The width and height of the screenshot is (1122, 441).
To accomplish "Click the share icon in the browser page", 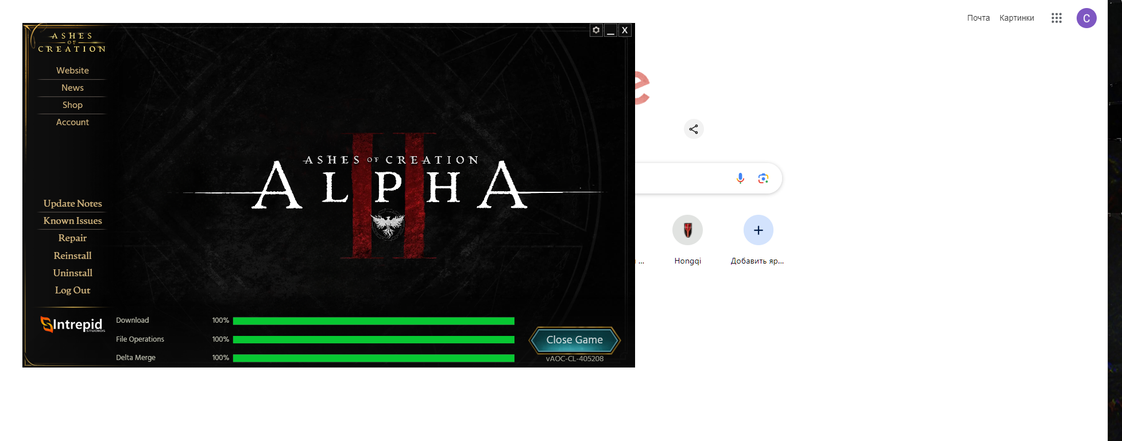I will 694,129.
